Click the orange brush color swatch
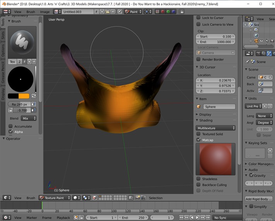Image resolution: width=275 pixels, height=221 pixels. point(24,96)
